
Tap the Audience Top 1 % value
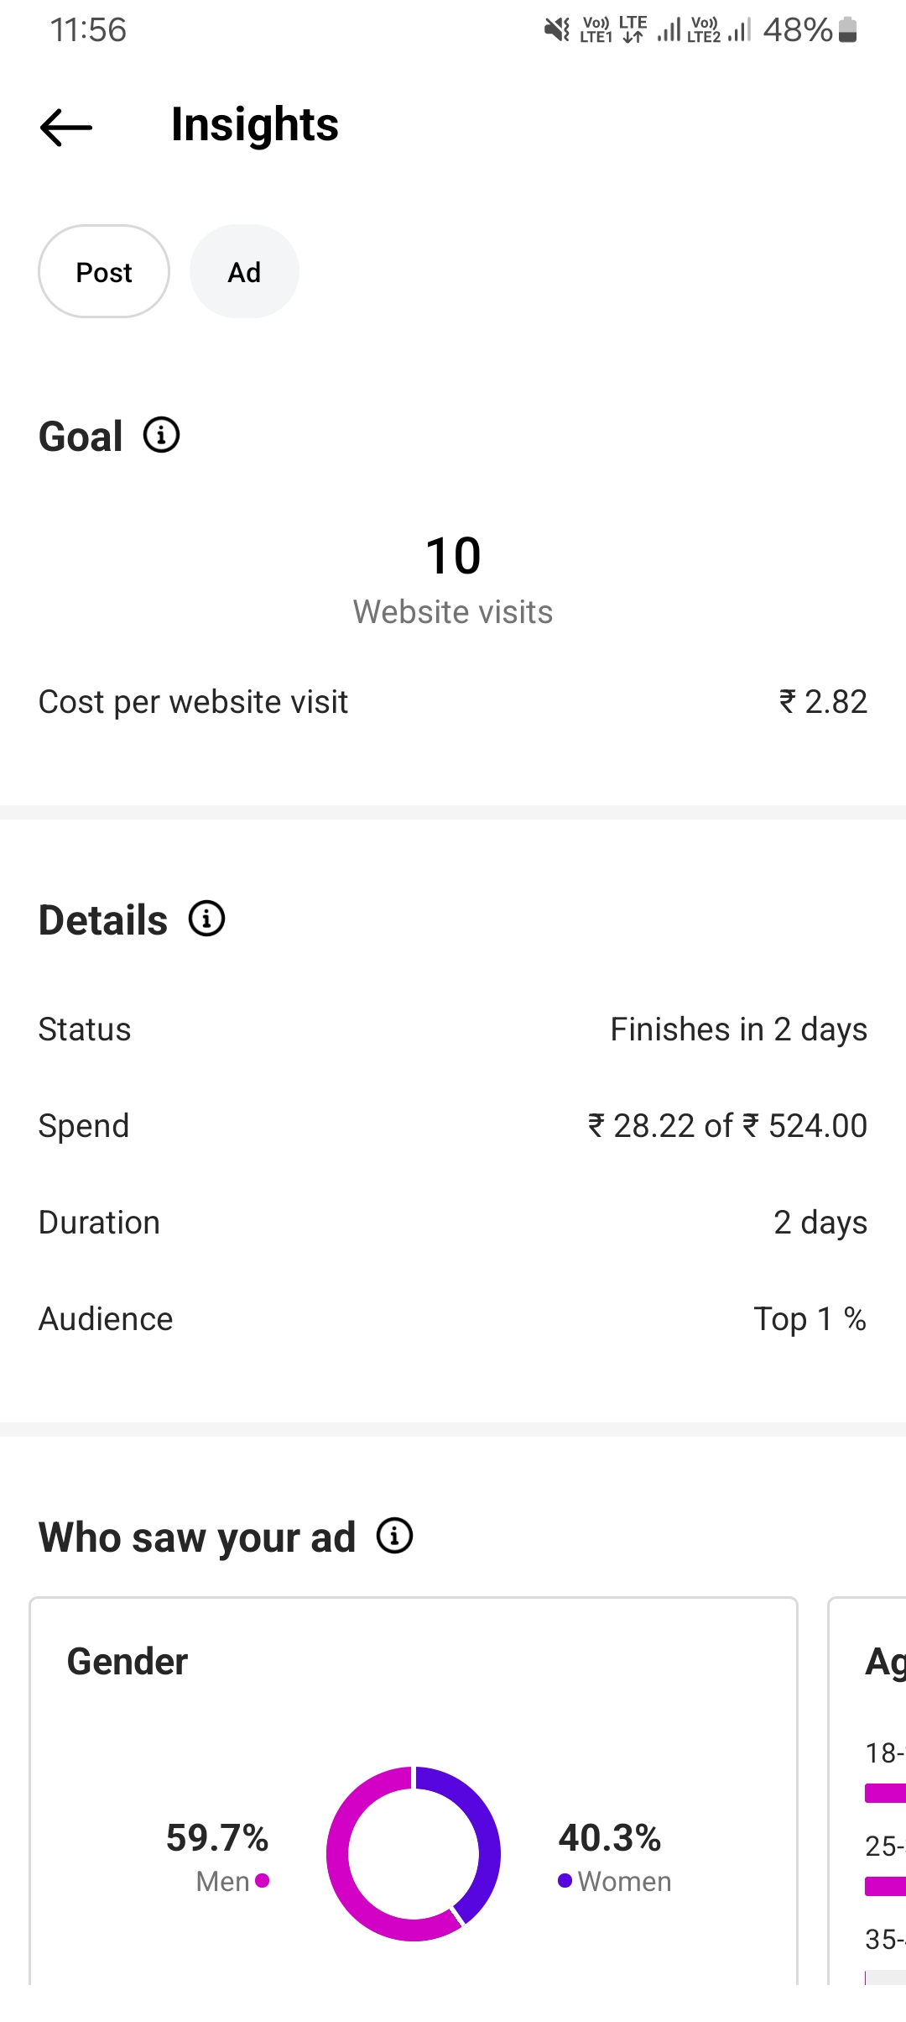(810, 1319)
